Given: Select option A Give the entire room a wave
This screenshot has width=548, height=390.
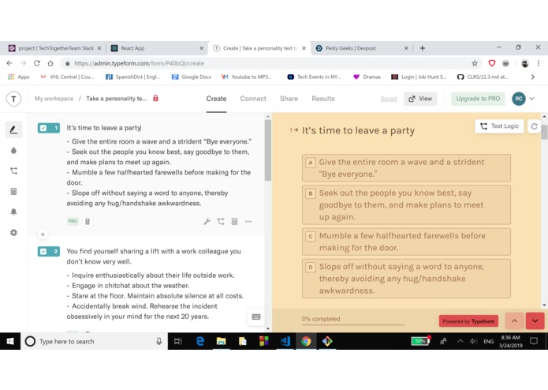Looking at the screenshot, I should pos(406,168).
